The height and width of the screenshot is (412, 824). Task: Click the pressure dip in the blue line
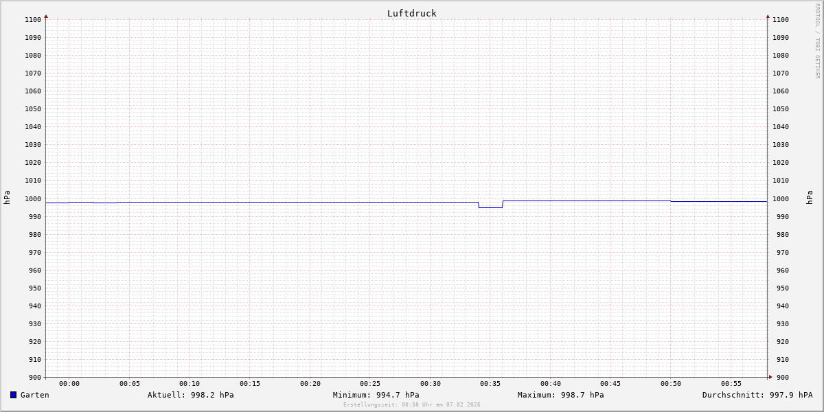pos(490,207)
